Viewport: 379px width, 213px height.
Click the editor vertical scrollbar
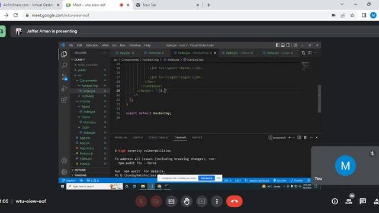(319, 99)
